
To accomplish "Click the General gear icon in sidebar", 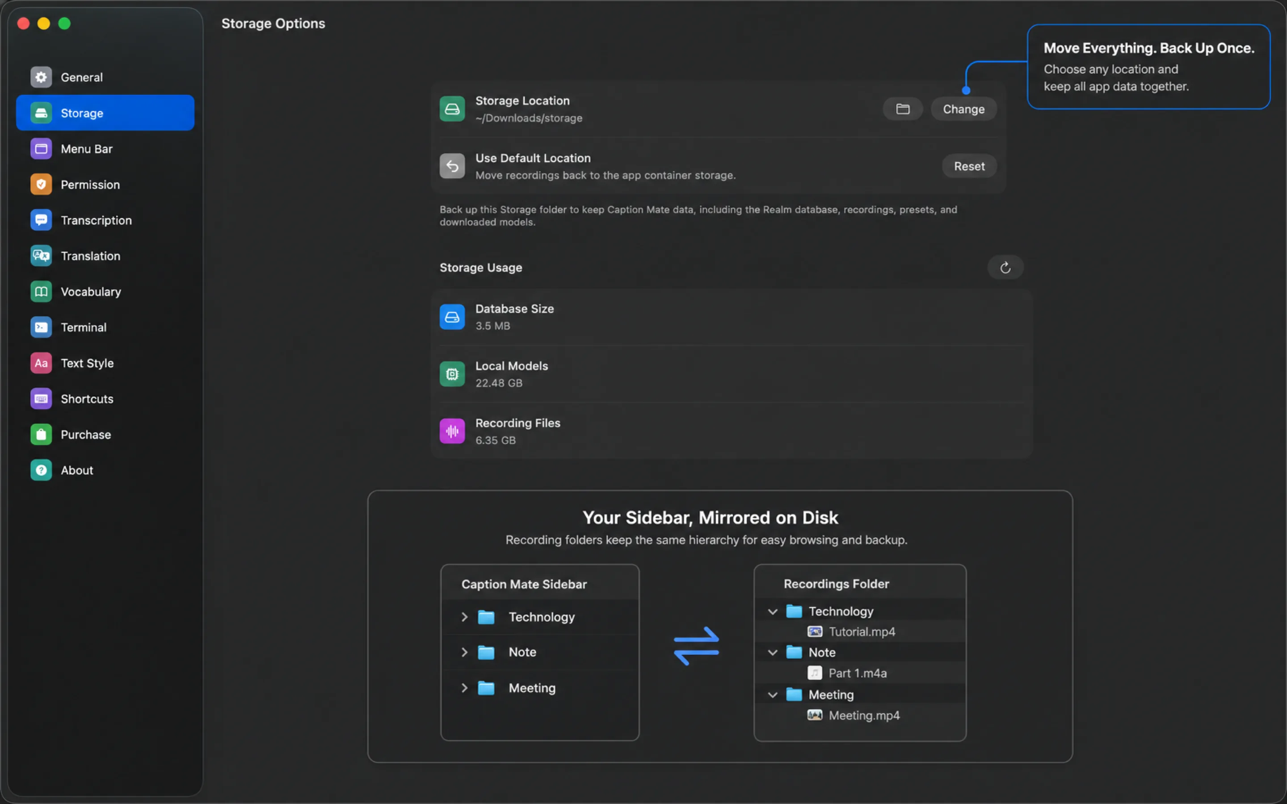I will point(41,77).
